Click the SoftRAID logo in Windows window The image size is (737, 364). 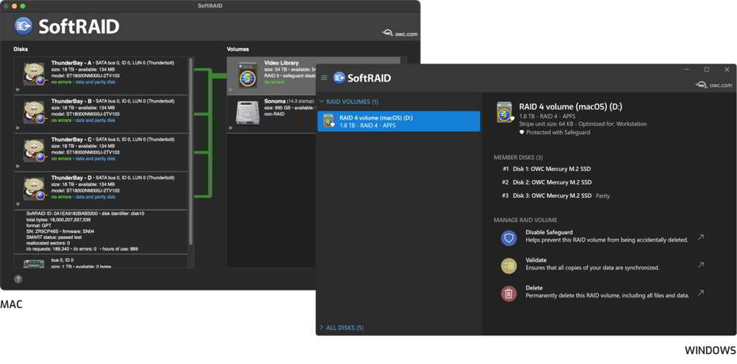click(x=339, y=78)
